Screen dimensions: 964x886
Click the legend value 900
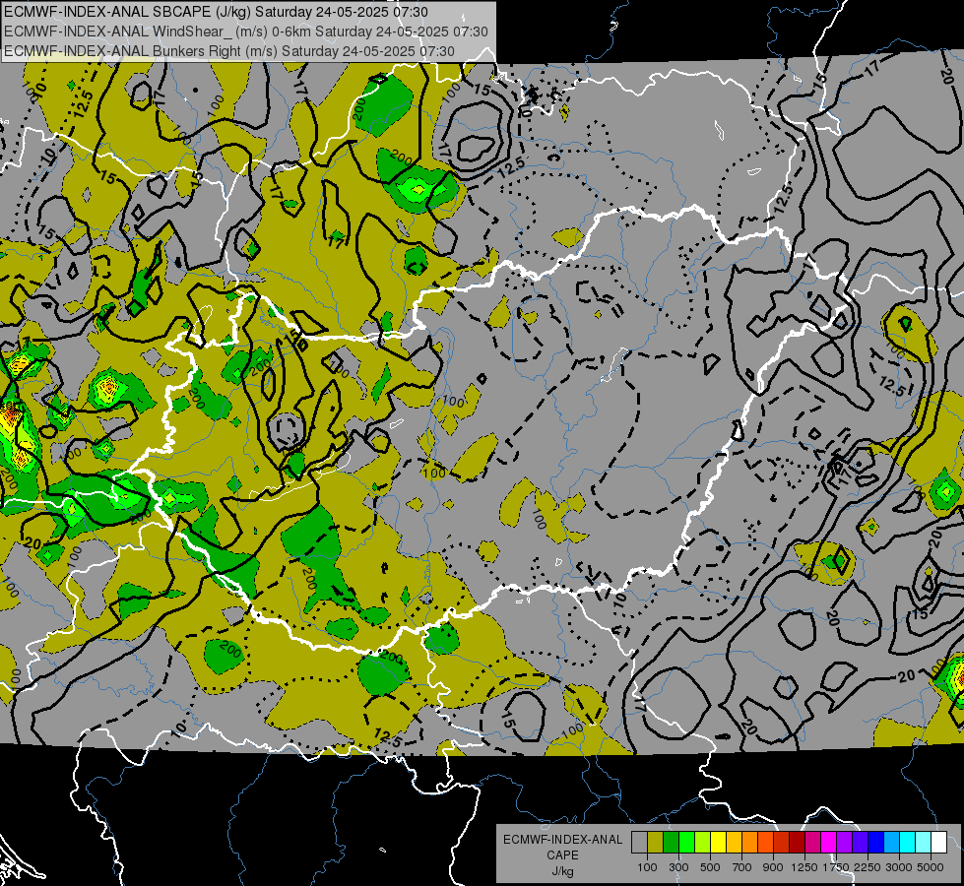[773, 867]
